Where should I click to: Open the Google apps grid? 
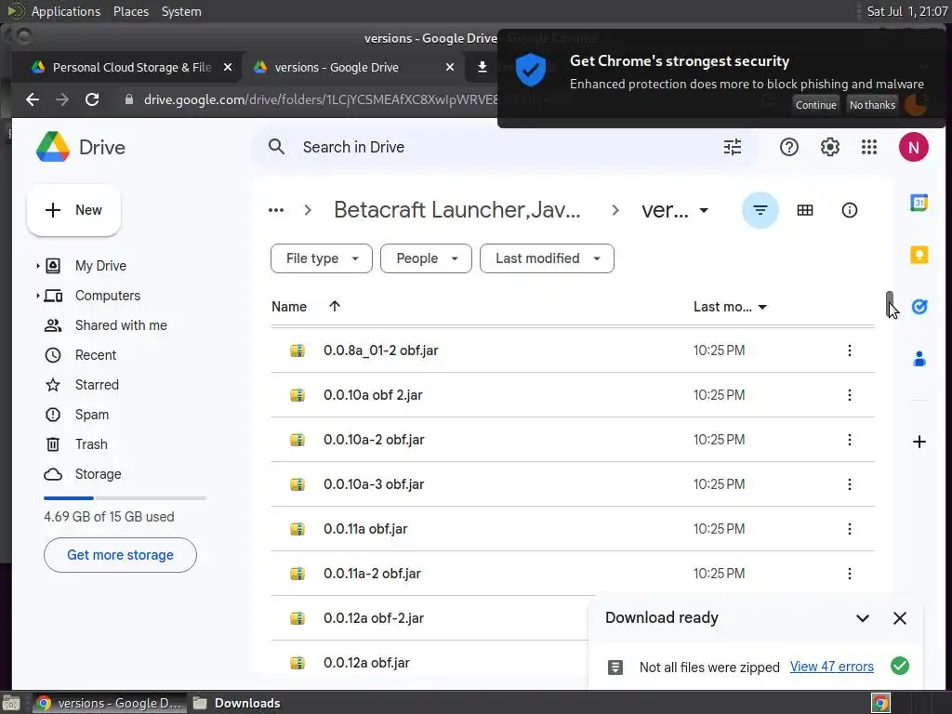tap(869, 147)
